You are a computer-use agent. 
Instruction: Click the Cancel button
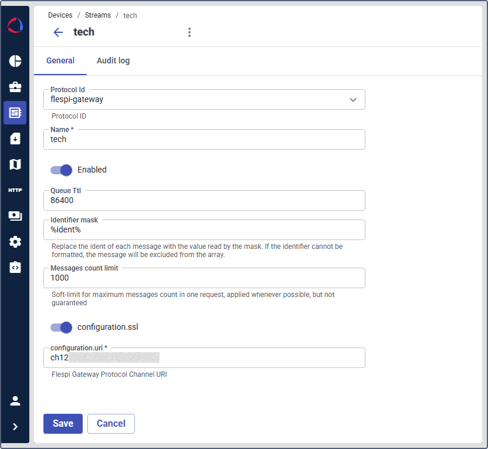coord(111,424)
